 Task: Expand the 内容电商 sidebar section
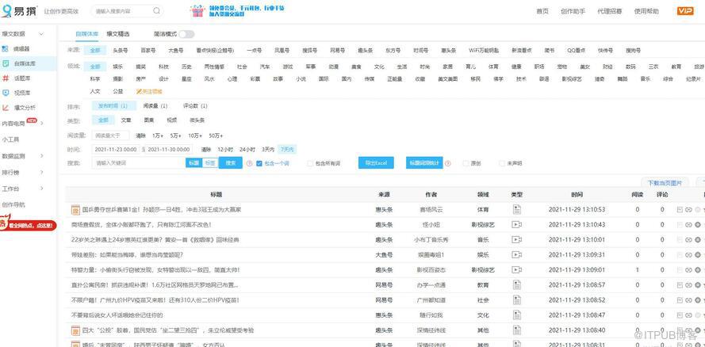pyautogui.click(x=41, y=123)
